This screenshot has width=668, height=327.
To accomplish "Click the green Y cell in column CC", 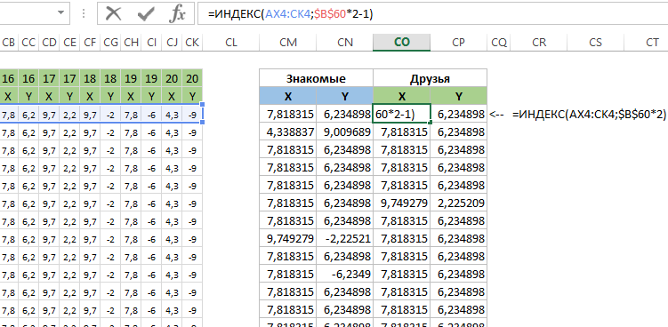I will click(28, 96).
